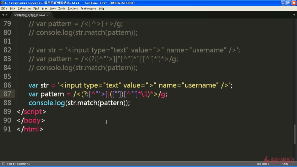Select the 9.常用的正则表达式.html tab
Viewport: 297px width, 167px height.
coord(29,15)
